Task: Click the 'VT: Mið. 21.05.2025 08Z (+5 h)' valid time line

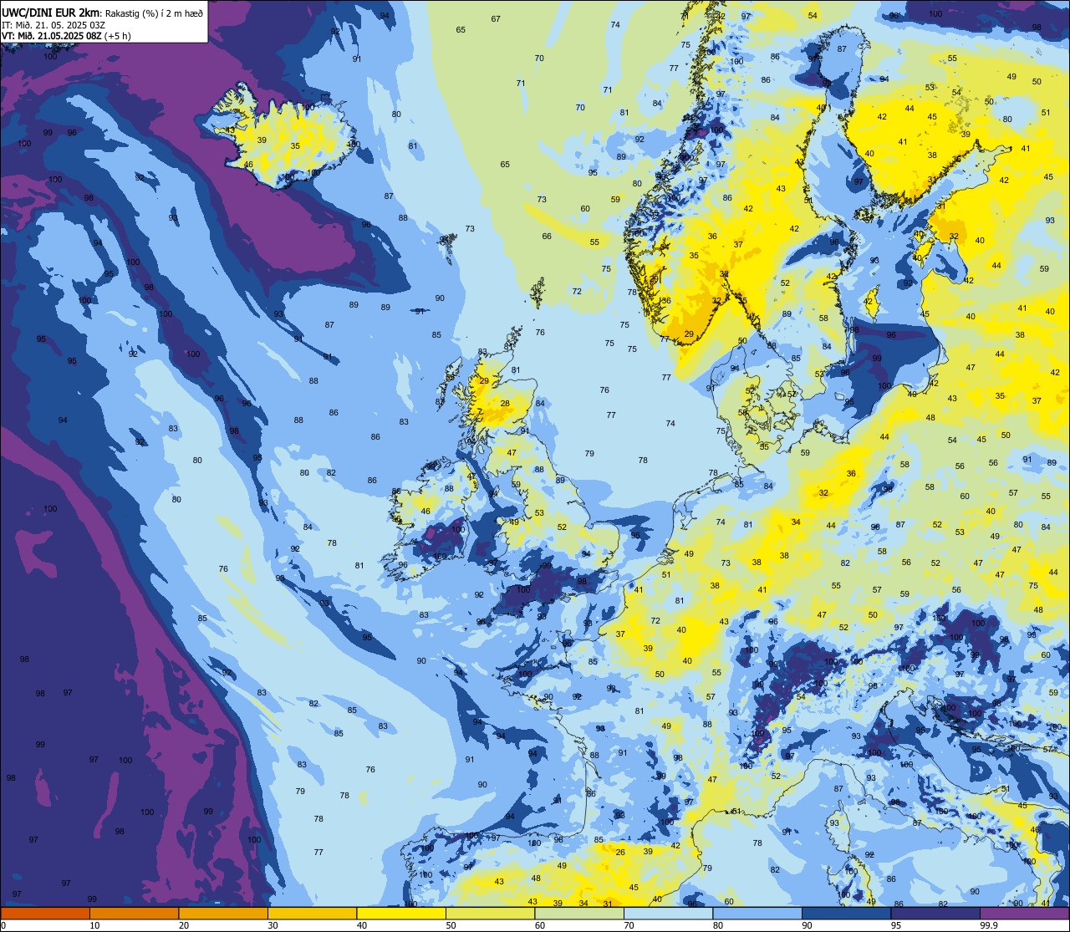Action: pos(66,36)
